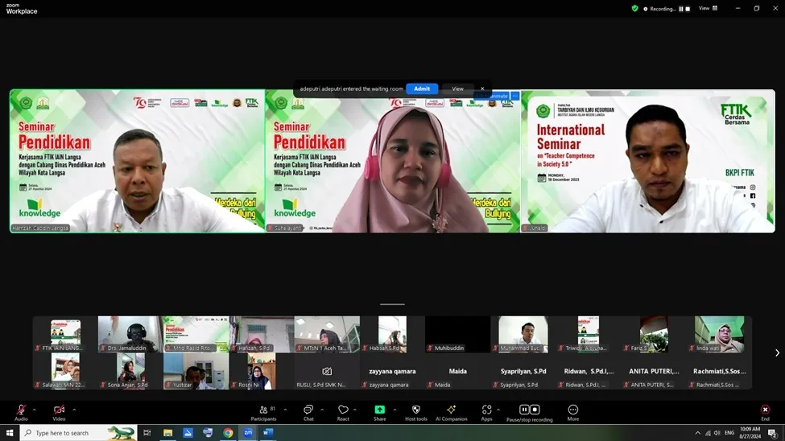
Task: Click View in waiting room notification
Action: coord(457,89)
